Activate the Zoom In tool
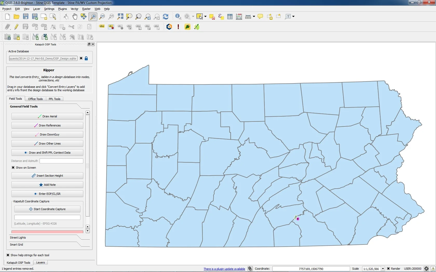The width and height of the screenshot is (436, 272). click(93, 17)
